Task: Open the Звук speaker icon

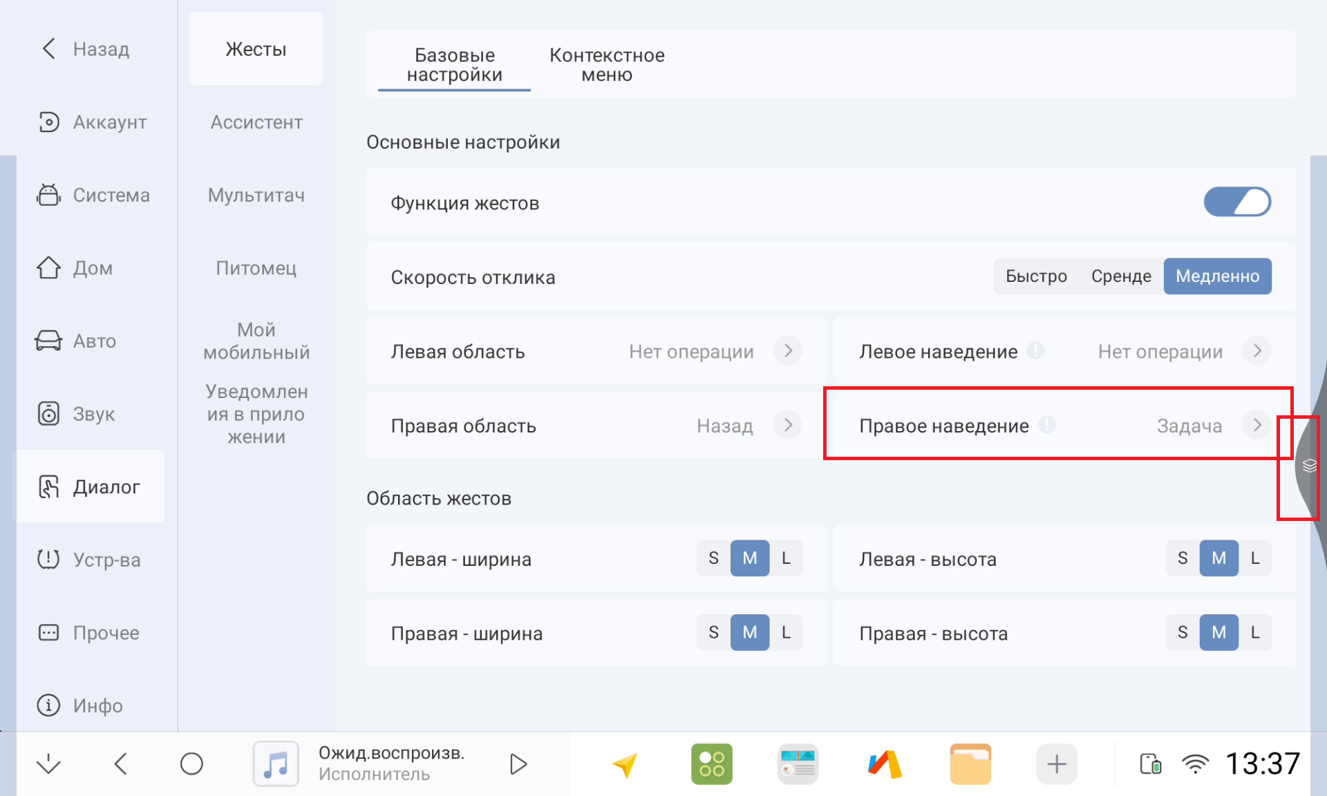Action: [x=48, y=413]
